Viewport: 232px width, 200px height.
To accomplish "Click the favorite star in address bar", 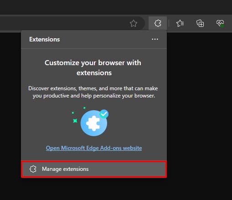I will click(x=134, y=23).
